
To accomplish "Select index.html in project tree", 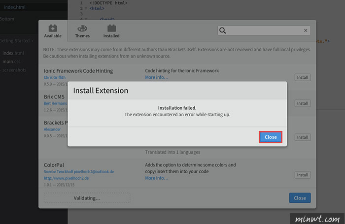I will pyautogui.click(x=13, y=53).
